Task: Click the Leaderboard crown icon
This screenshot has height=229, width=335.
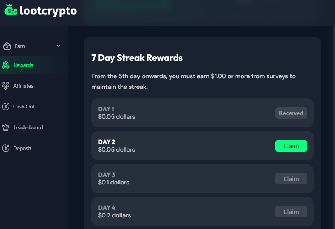Action: 6,127
